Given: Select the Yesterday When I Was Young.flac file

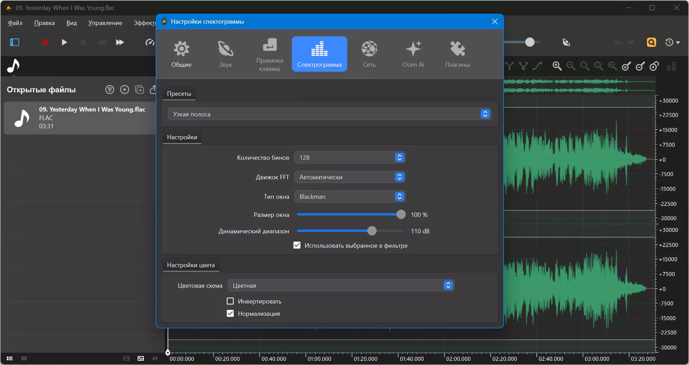Looking at the screenshot, I should pyautogui.click(x=80, y=118).
